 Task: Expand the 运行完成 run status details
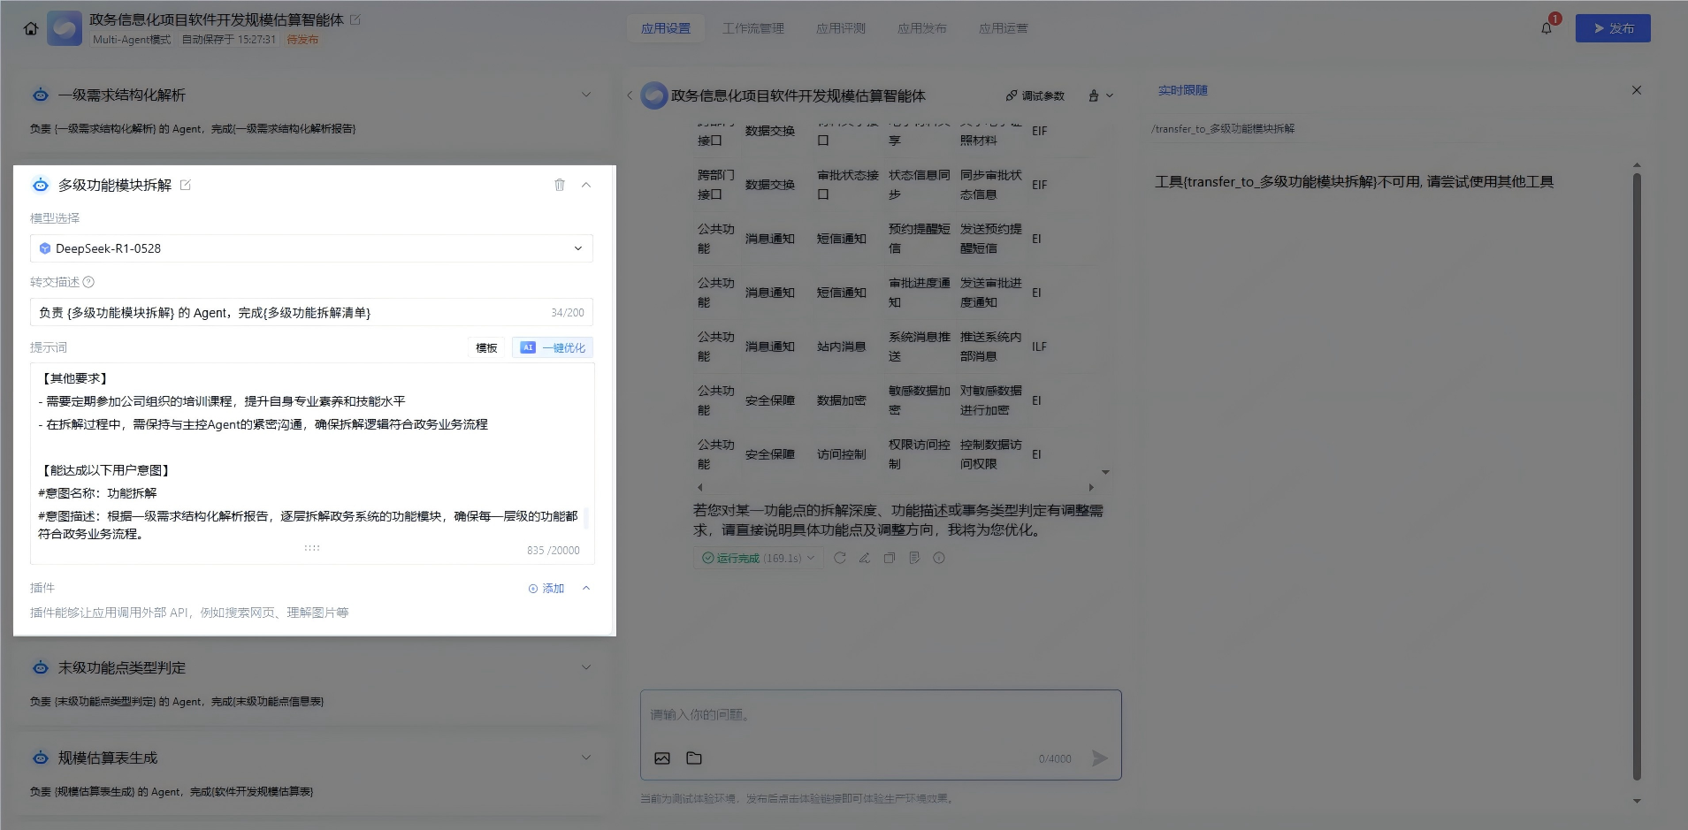click(x=811, y=558)
